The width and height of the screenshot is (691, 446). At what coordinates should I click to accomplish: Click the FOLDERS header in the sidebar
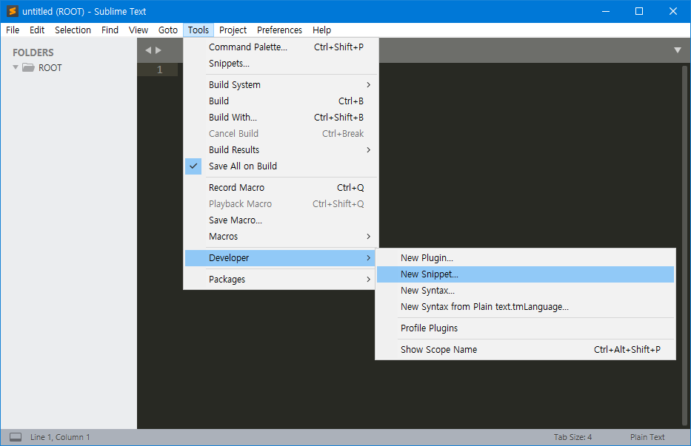coord(33,53)
